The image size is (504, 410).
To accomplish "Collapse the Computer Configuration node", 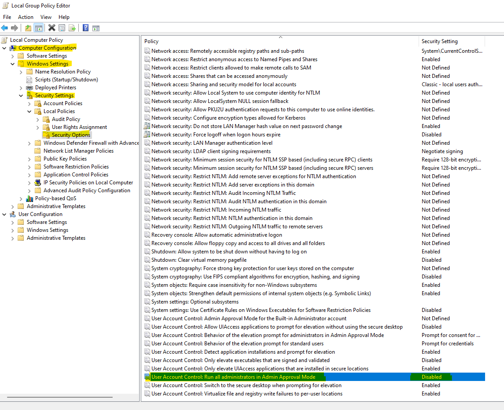I will (x=4, y=48).
